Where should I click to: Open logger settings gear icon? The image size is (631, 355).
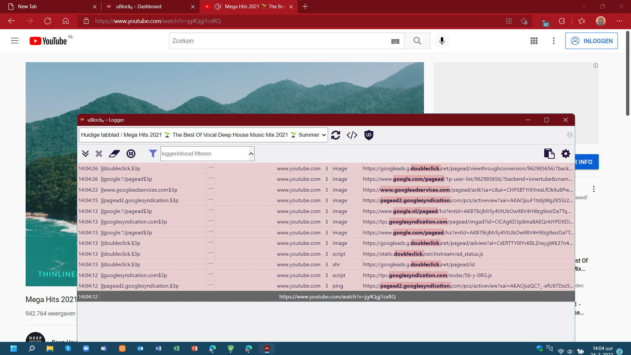(566, 154)
